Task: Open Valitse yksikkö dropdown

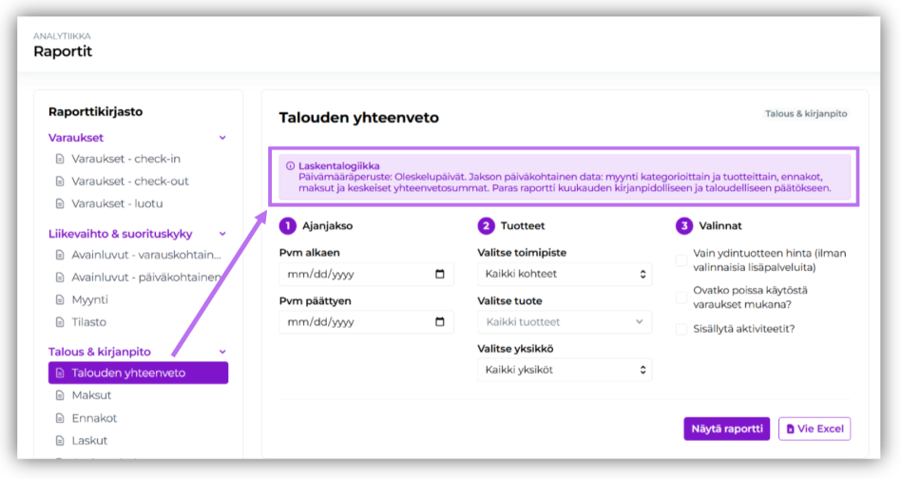Action: click(x=565, y=370)
